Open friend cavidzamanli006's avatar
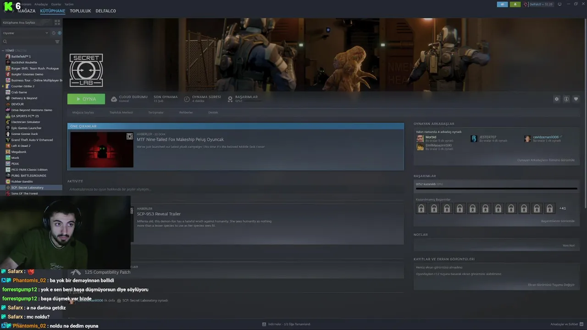Screen dimensions: 587x330 [527, 138]
